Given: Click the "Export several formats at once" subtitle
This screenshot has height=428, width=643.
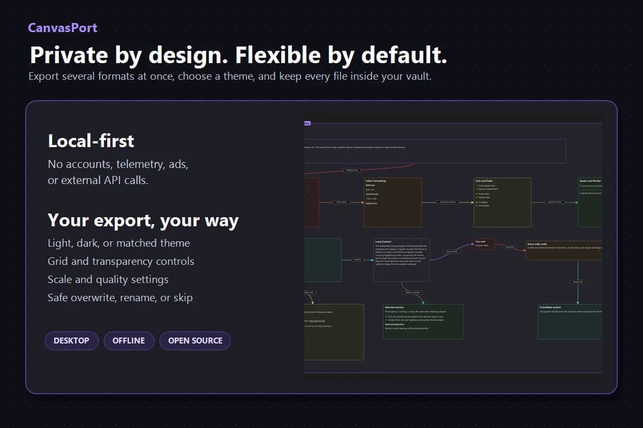Looking at the screenshot, I should click(x=230, y=76).
